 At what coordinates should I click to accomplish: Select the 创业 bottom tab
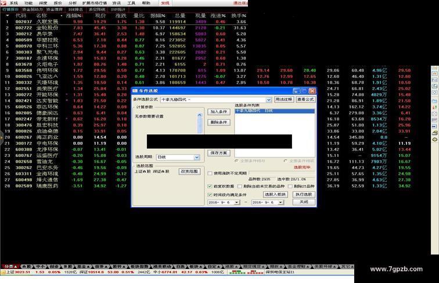point(54,266)
